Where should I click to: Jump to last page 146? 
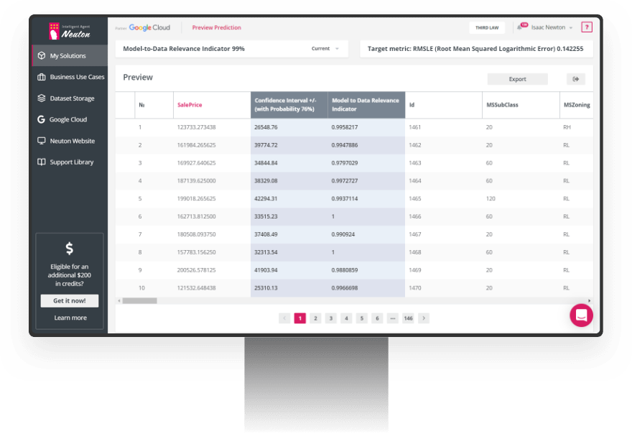click(409, 318)
